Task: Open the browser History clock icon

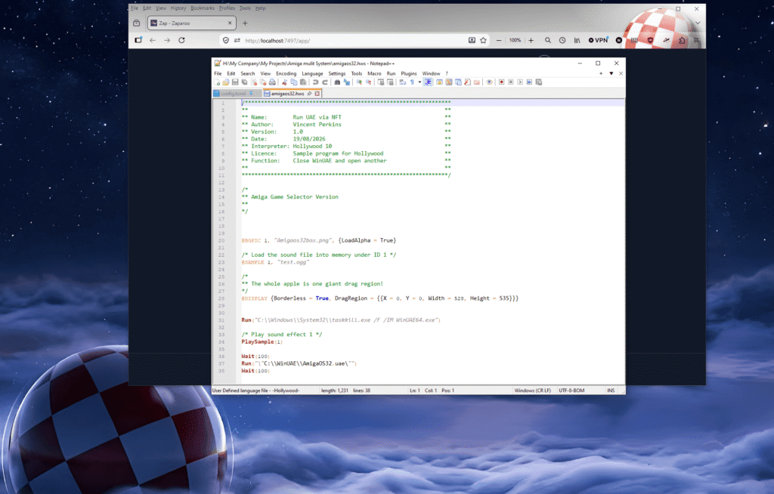Action: click(x=562, y=41)
